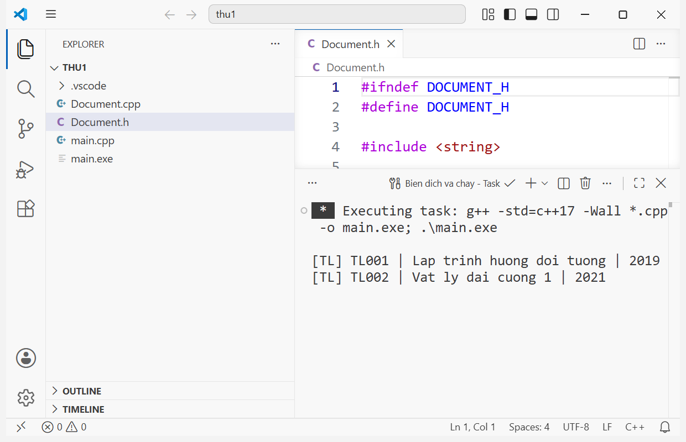Click line number 4 in the gutter
This screenshot has width=686, height=442.
[x=335, y=146]
